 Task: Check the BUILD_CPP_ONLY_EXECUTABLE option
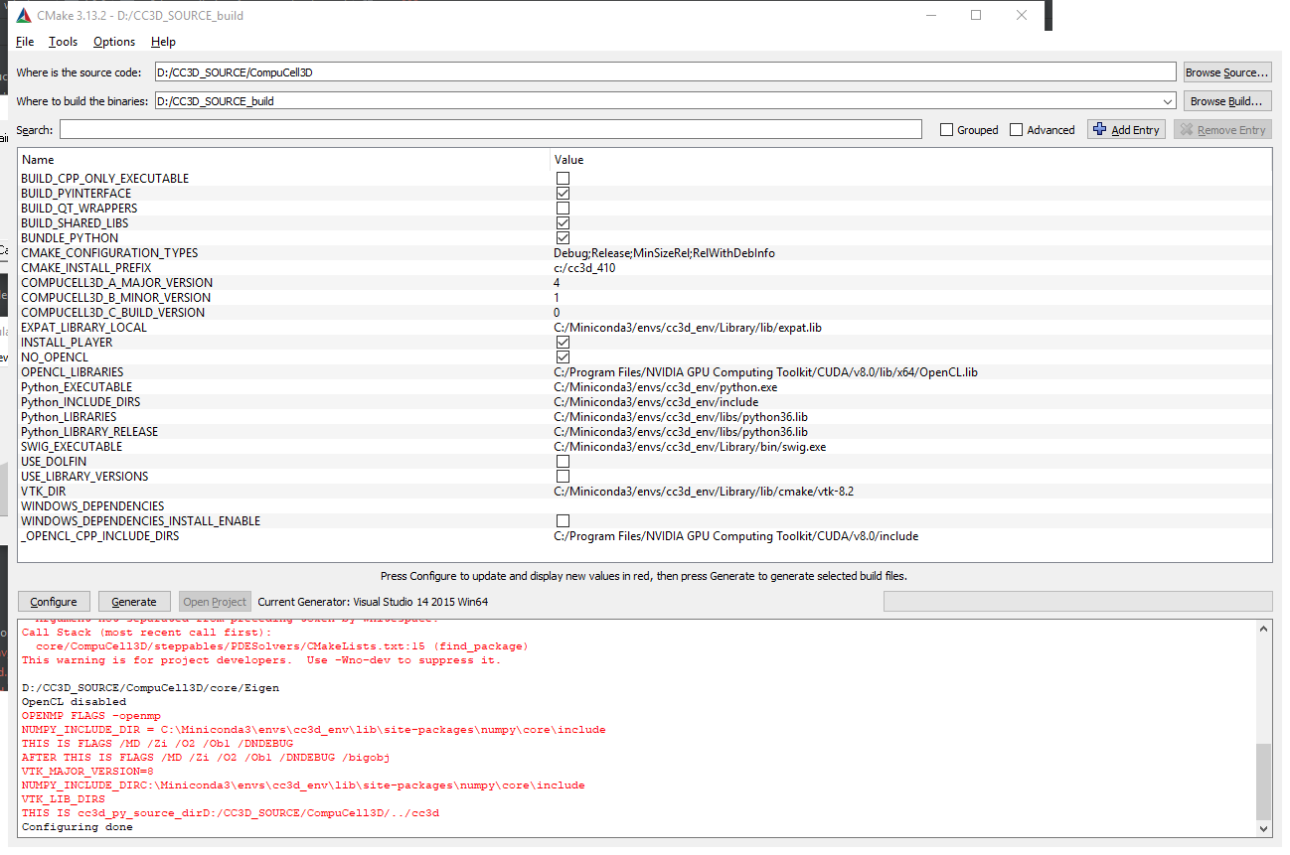563,179
